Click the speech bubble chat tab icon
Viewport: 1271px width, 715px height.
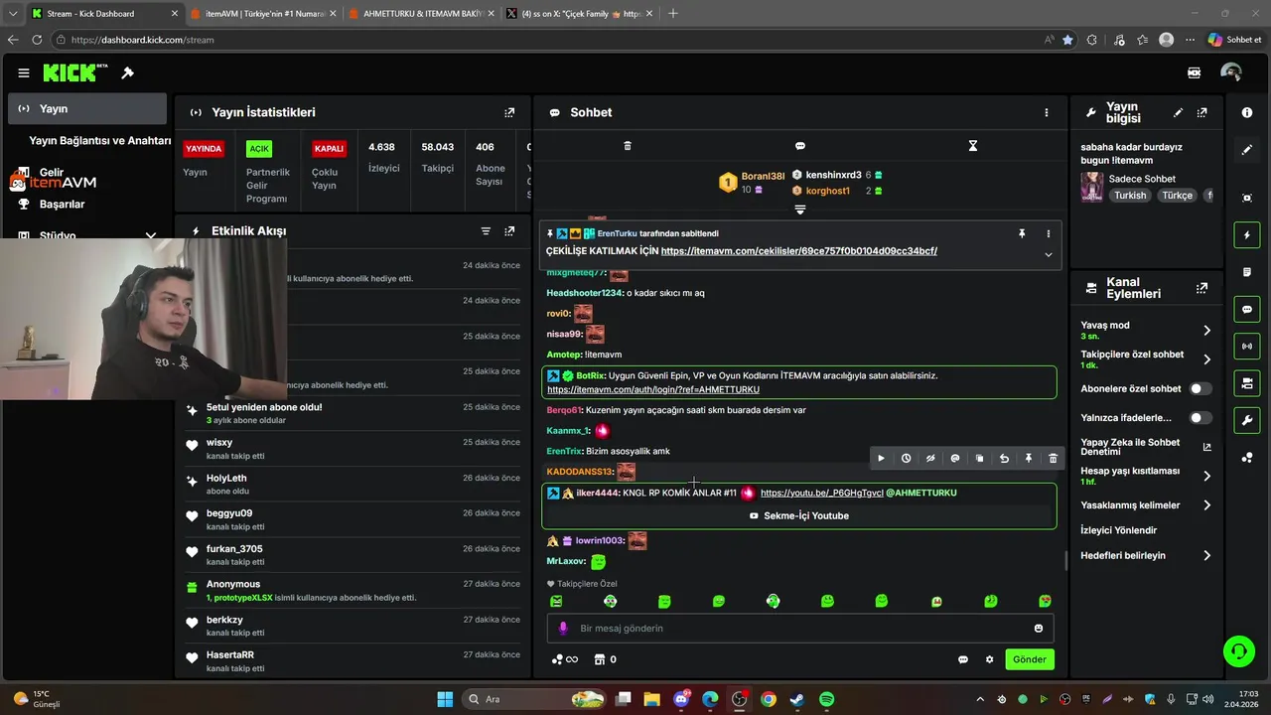point(800,146)
